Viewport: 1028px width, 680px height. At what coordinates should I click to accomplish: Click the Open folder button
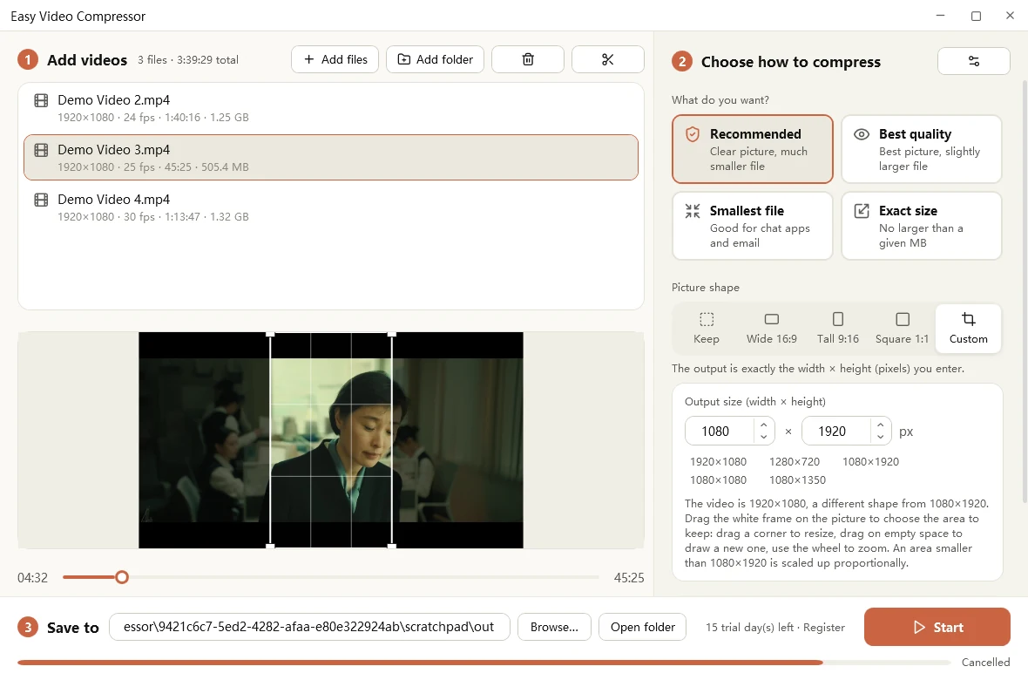pos(643,627)
